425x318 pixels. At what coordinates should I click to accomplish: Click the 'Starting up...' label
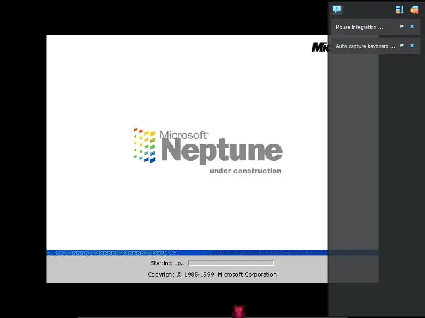click(x=168, y=263)
